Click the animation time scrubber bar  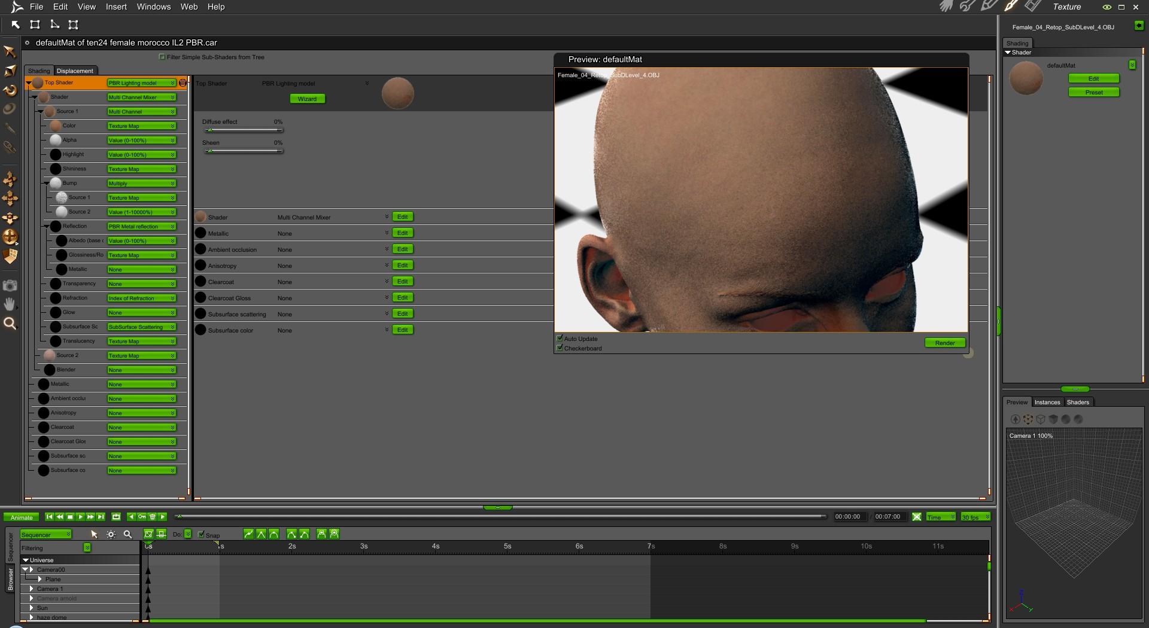(501, 516)
